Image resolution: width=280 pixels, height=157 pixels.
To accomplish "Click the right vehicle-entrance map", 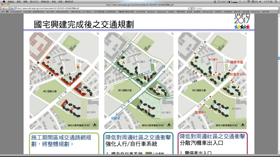I will 212,81.
